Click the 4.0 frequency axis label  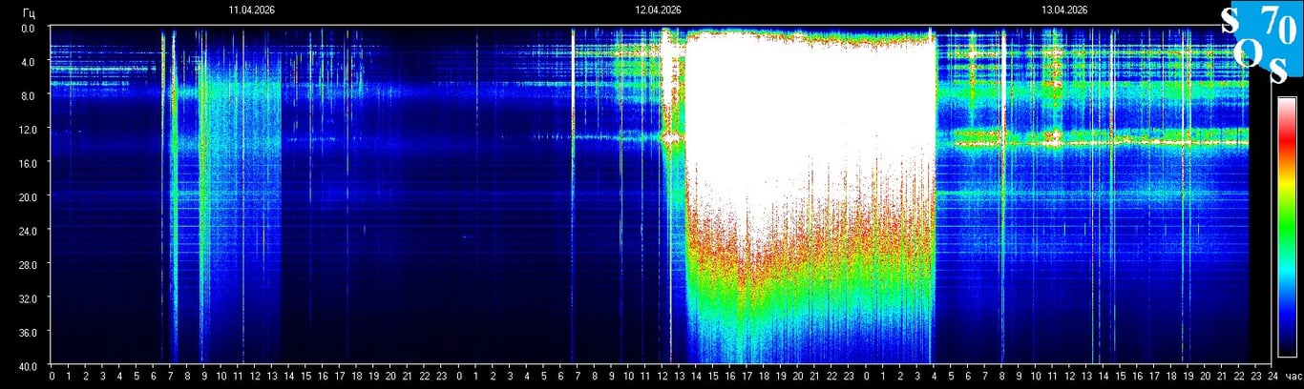pyautogui.click(x=29, y=62)
